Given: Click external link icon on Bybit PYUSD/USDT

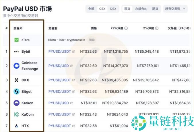Looking at the screenshot, I should (73, 52).
